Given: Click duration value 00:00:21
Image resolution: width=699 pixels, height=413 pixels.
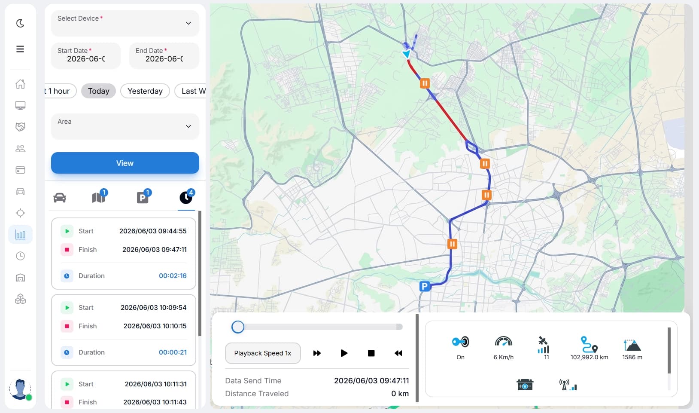Looking at the screenshot, I should [173, 352].
